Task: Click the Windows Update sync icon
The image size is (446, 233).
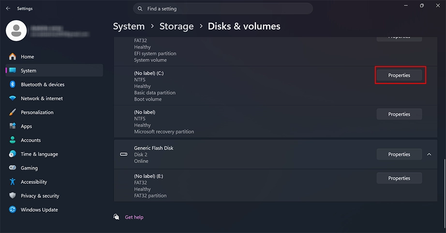Action: [13, 209]
